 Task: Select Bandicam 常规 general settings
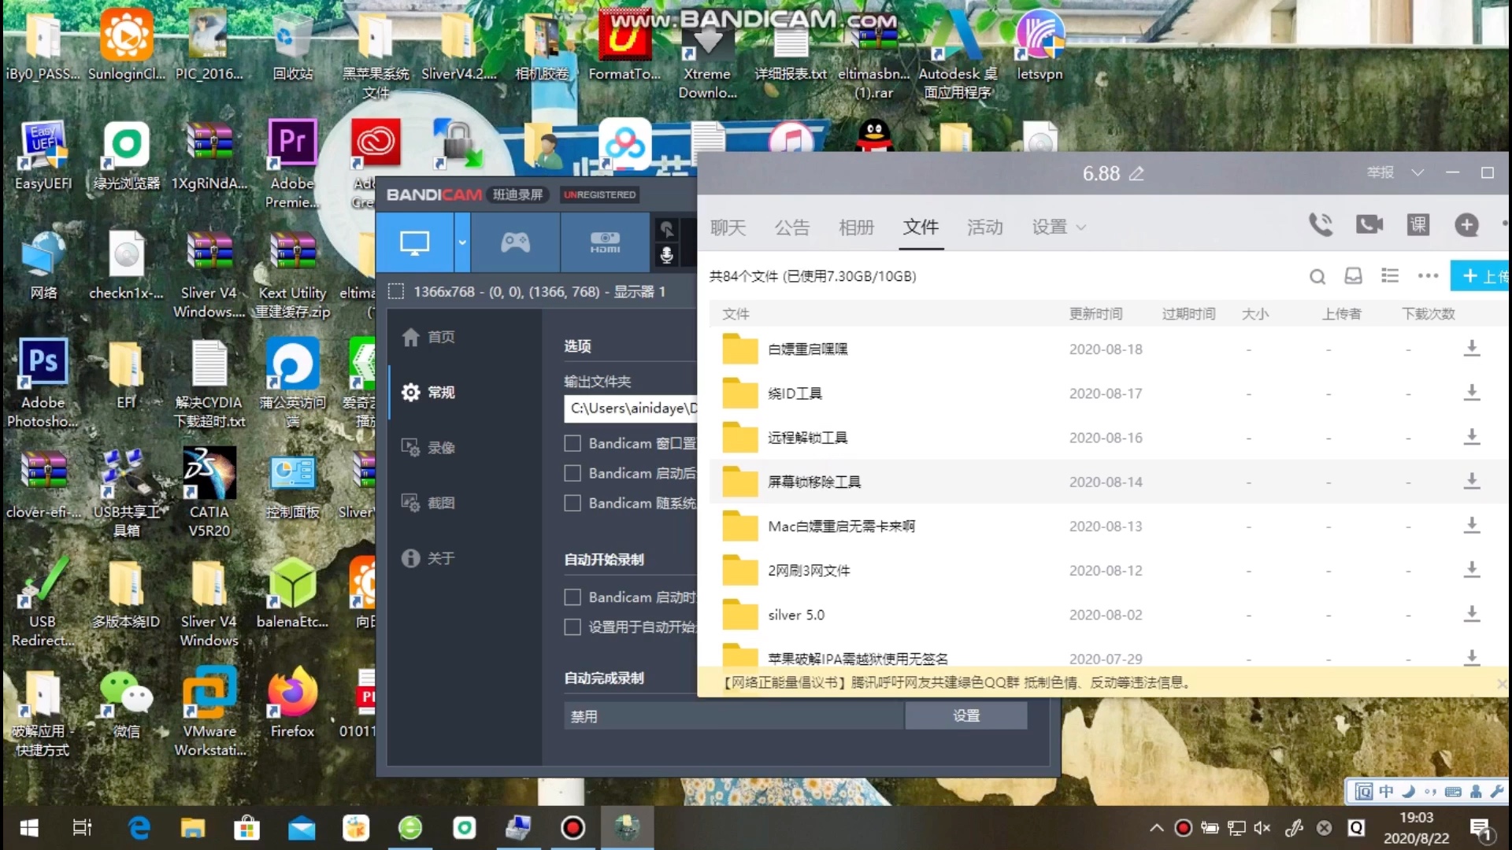point(428,392)
